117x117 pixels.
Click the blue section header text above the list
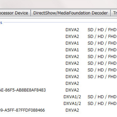point(1,23)
